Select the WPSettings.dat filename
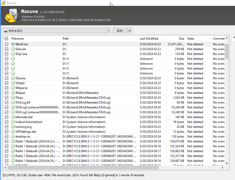235x180 pixels. point(26,132)
